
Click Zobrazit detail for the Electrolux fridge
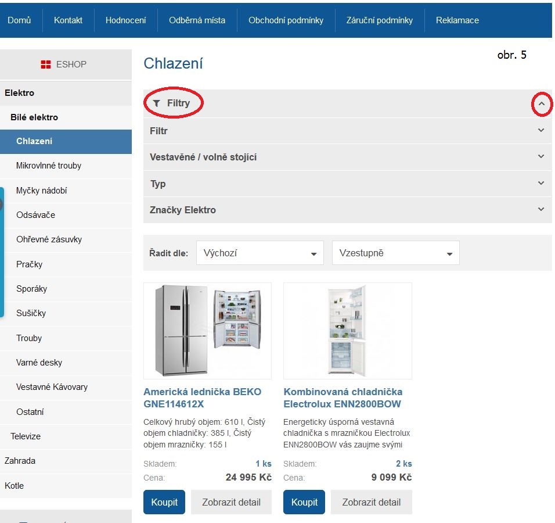372,502
